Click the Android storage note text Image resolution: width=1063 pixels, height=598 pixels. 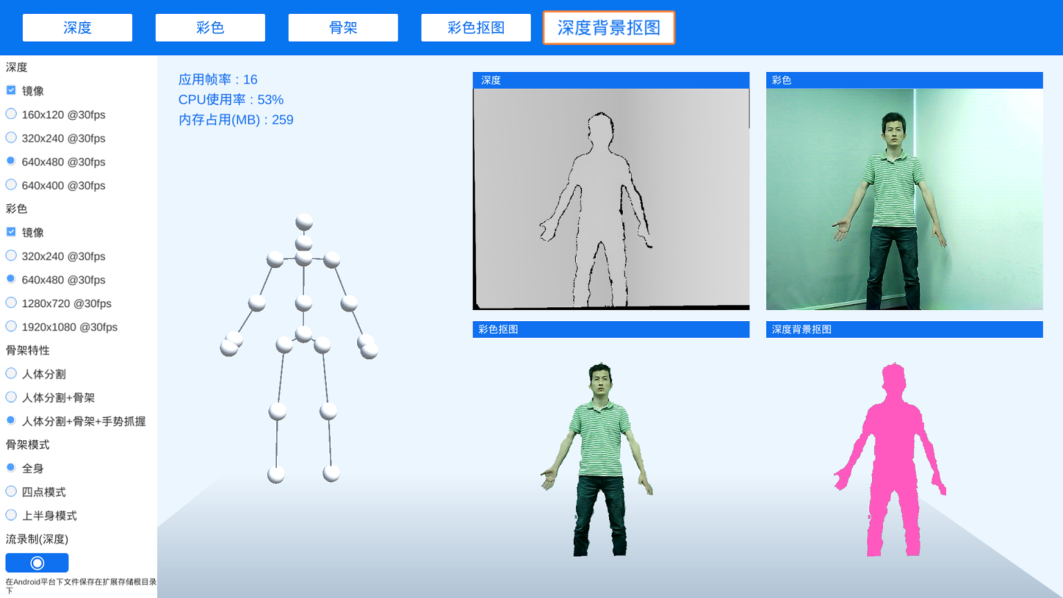click(x=81, y=586)
